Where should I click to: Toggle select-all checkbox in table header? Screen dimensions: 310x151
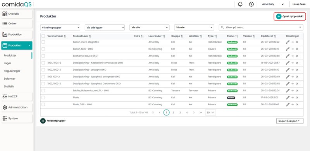(43, 36)
